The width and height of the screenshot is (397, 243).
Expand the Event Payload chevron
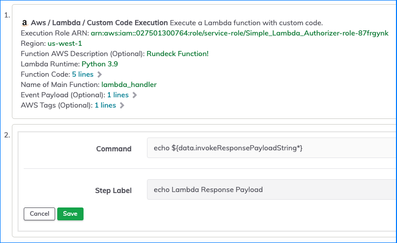pos(135,95)
